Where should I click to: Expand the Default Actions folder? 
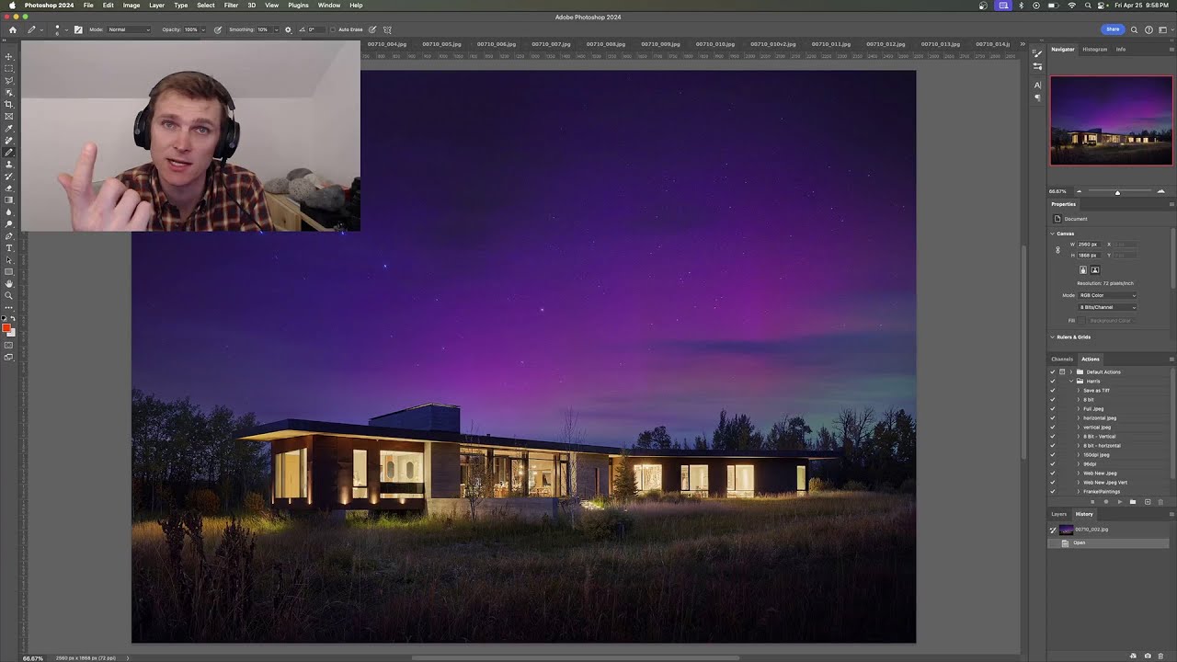(1071, 371)
